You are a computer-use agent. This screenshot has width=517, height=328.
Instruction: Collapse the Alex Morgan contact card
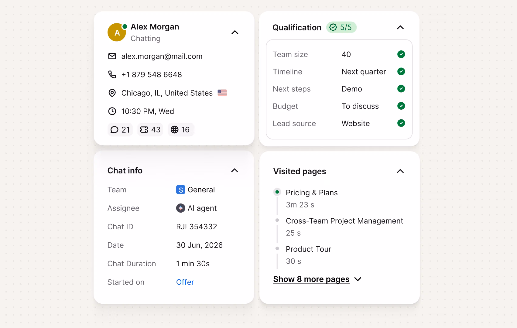[235, 32]
